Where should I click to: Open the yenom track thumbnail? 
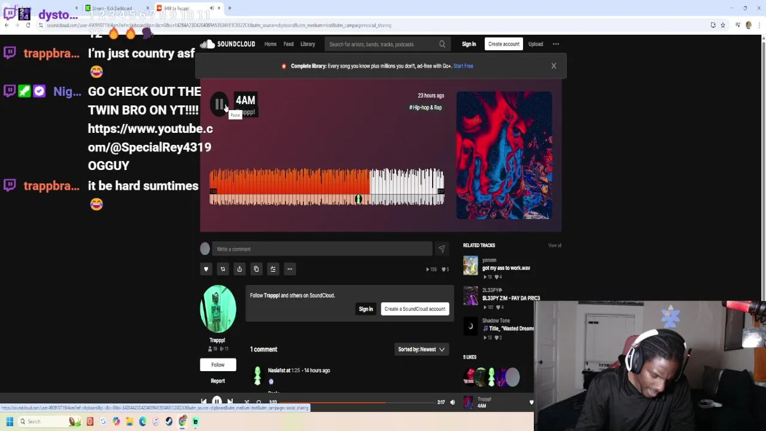pyautogui.click(x=470, y=266)
